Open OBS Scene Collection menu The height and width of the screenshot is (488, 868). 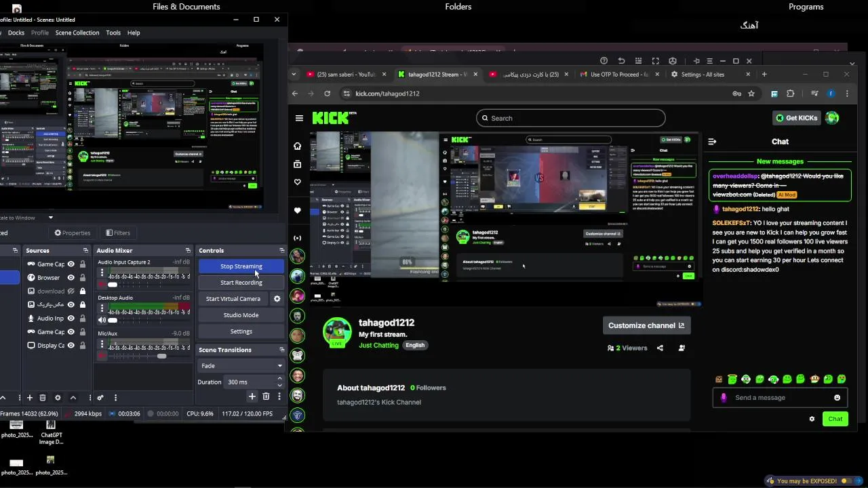tap(77, 33)
